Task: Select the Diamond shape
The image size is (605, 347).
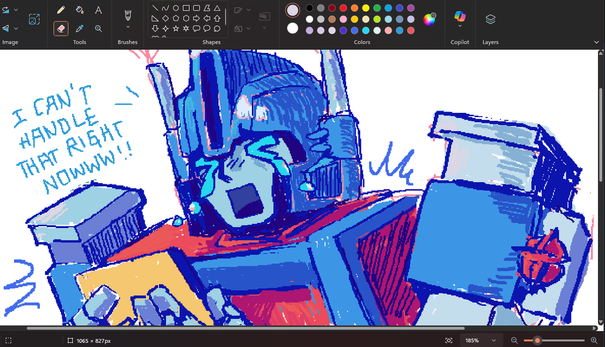Action: coord(166,18)
